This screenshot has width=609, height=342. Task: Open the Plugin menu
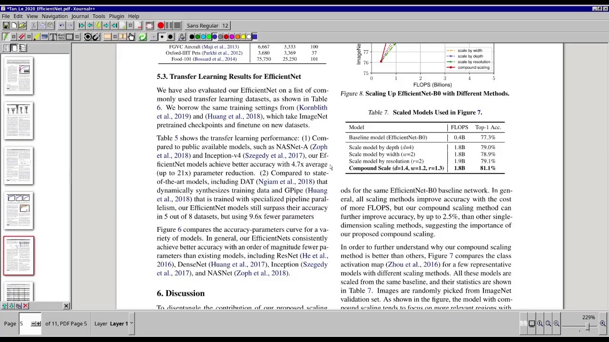[117, 16]
